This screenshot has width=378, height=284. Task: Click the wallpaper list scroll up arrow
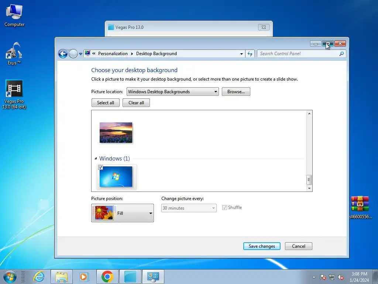pyautogui.click(x=309, y=114)
